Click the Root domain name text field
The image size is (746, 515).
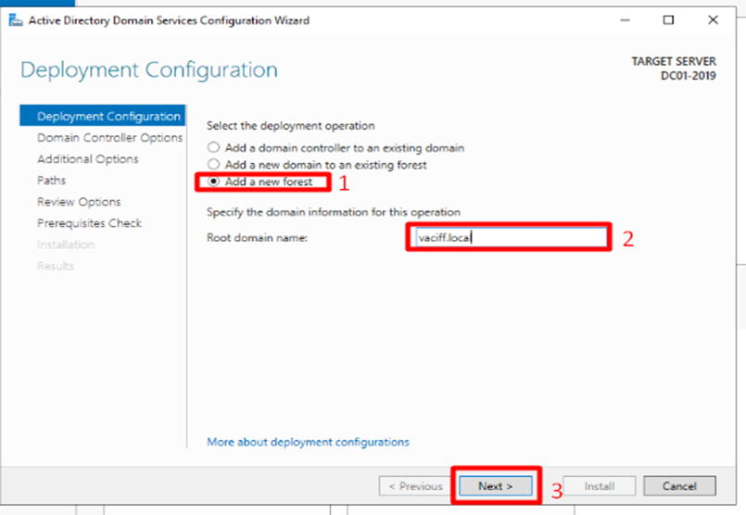coord(507,237)
